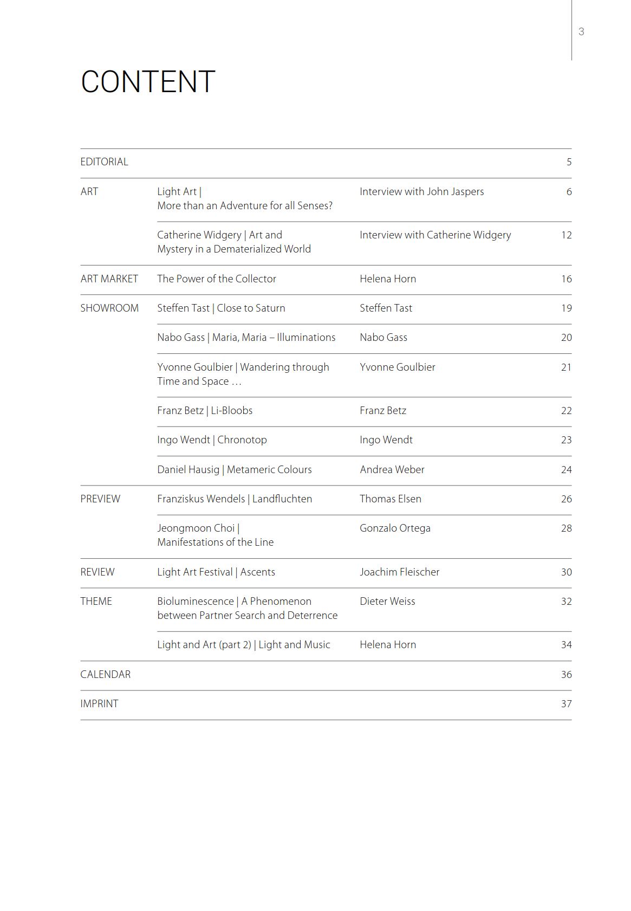Open Catherine Widgery article title
The height and width of the screenshot is (911, 631).
[234, 242]
